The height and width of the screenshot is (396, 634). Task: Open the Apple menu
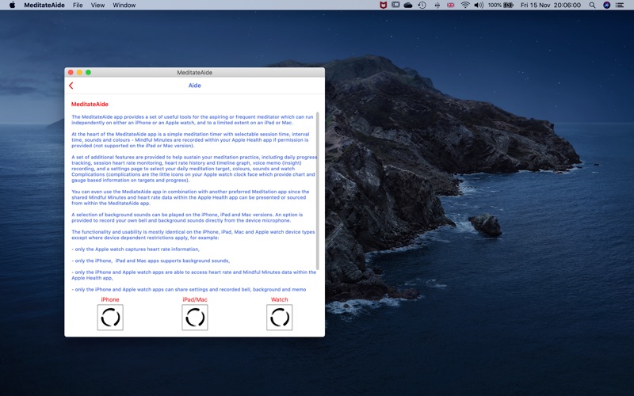pyautogui.click(x=12, y=6)
